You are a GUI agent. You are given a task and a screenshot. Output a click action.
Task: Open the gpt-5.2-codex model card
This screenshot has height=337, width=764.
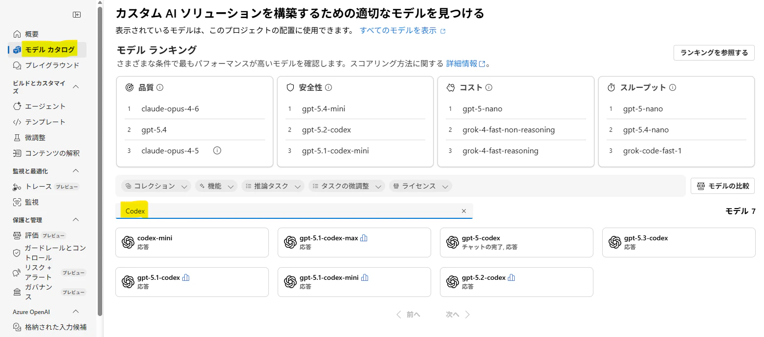click(x=517, y=282)
